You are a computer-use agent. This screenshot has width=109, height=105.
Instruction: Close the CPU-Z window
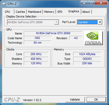click(101, 3)
